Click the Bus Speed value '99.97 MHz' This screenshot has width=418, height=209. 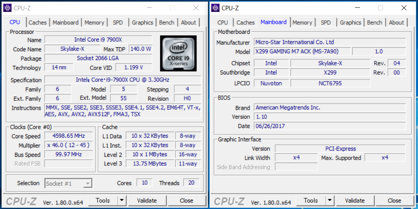click(x=68, y=154)
